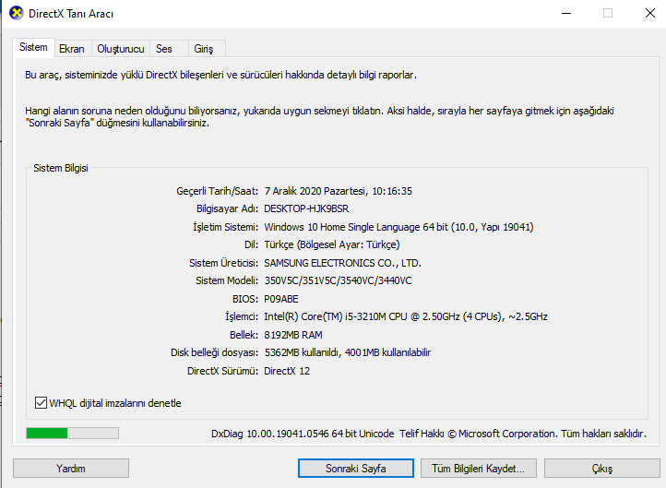This screenshot has height=488, width=666.
Task: Open the Oluşturucu tab
Action: 121,49
